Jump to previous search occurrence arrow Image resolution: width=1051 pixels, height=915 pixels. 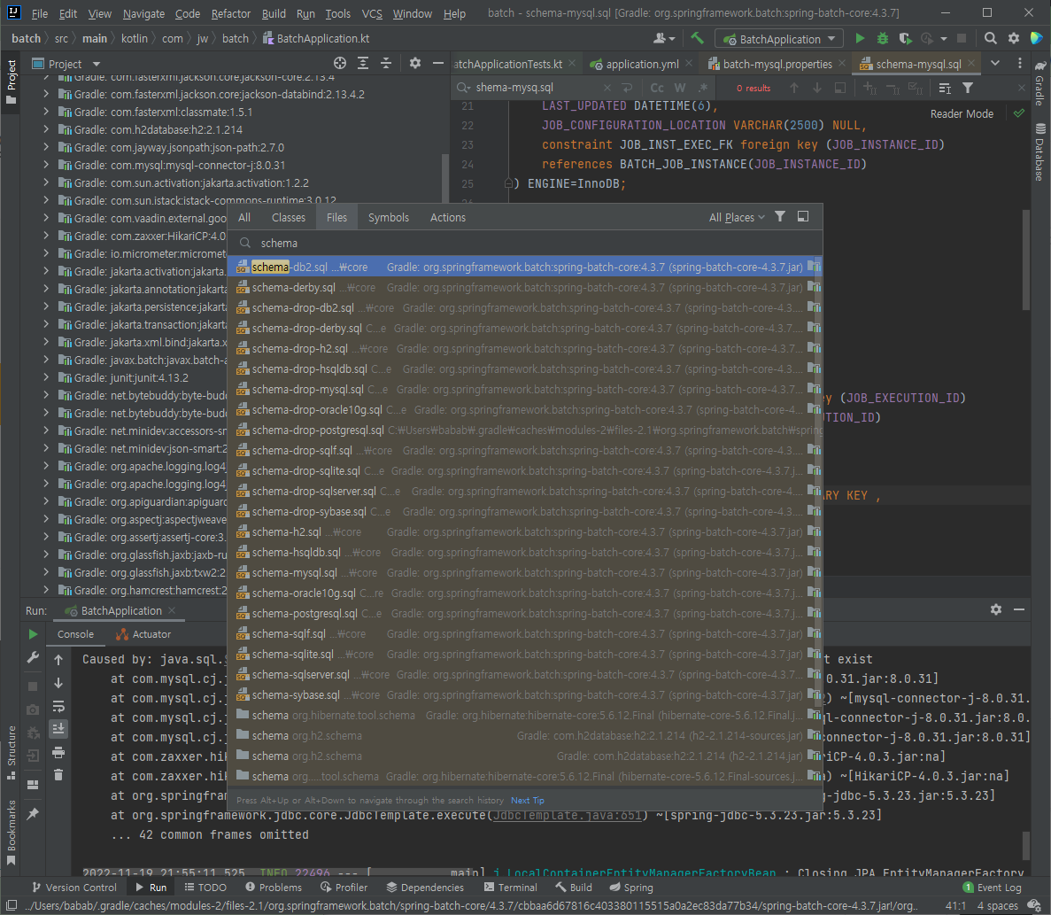click(x=794, y=88)
